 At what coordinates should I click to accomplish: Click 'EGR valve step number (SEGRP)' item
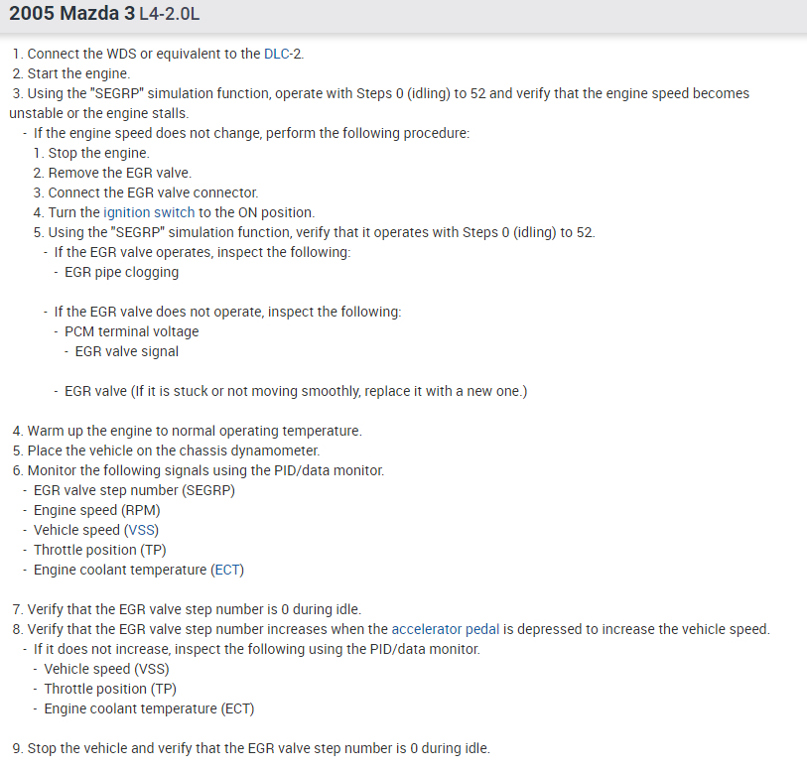[134, 490]
